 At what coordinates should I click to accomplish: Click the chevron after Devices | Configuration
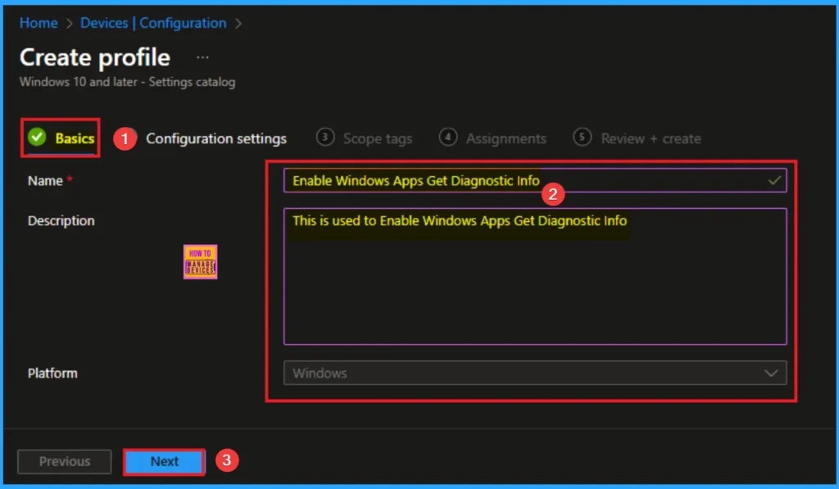238,23
